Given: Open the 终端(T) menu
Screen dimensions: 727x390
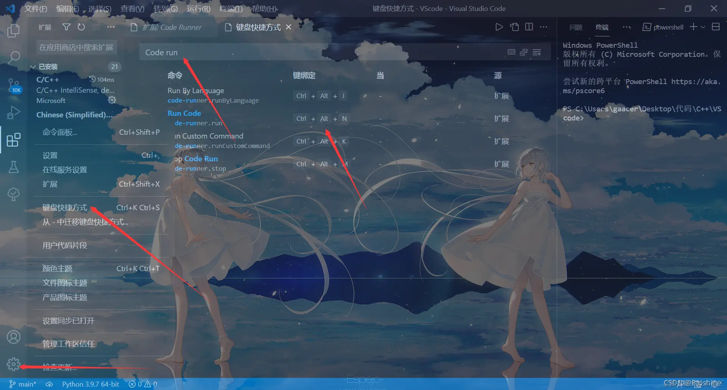Looking at the screenshot, I should tap(231, 9).
